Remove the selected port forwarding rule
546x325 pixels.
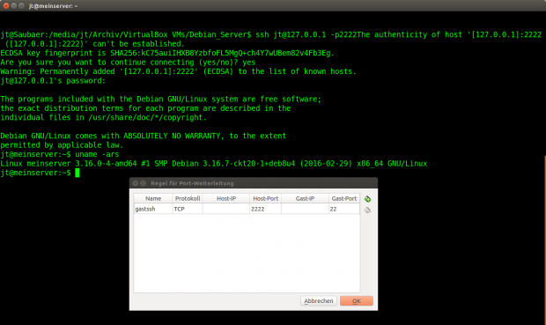(367, 210)
